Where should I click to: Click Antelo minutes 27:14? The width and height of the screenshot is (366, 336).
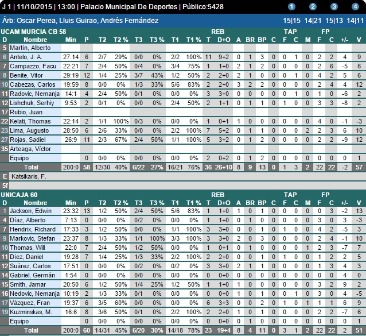click(71, 57)
